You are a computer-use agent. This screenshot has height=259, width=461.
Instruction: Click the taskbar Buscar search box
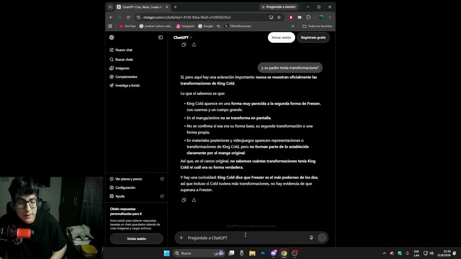click(x=199, y=253)
